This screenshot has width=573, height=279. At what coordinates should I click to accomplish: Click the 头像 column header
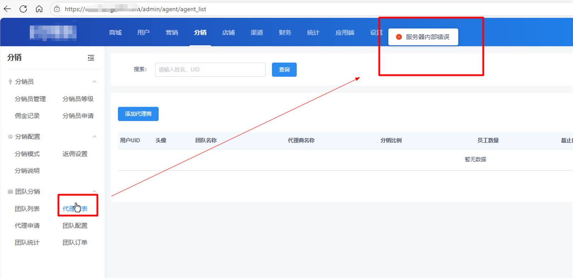pos(161,141)
